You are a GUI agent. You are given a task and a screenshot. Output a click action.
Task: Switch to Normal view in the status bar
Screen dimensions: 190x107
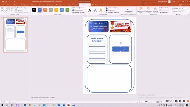(x=158, y=102)
